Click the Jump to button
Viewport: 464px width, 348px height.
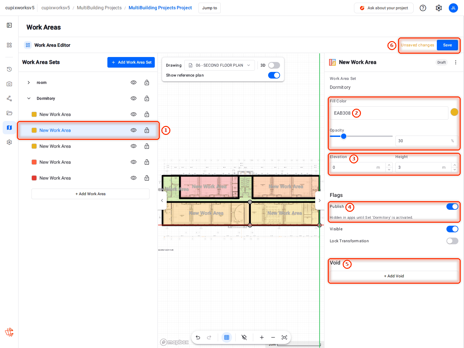pyautogui.click(x=209, y=8)
